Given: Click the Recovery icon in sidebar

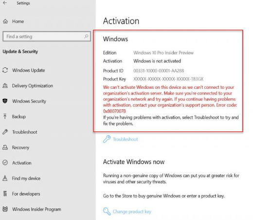Looking at the screenshot, I should click(x=5, y=147).
